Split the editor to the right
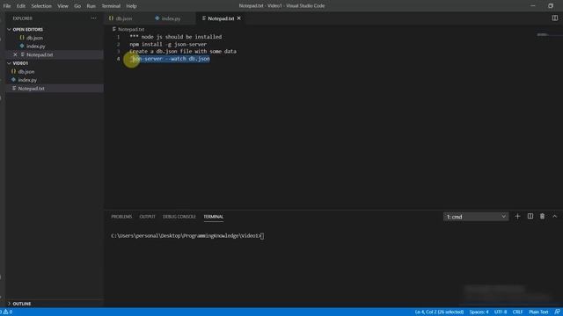 (x=555, y=18)
